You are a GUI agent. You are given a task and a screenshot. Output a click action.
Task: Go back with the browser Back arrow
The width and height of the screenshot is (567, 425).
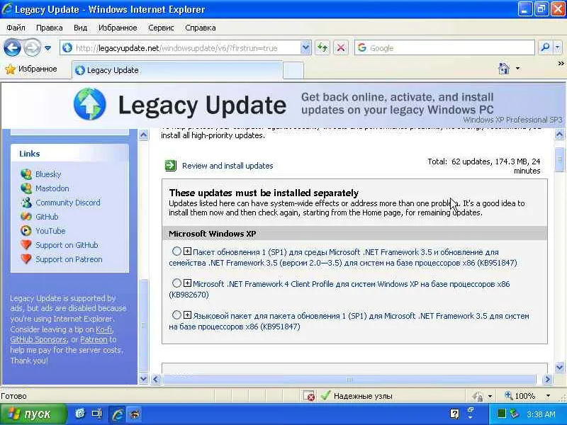click(x=12, y=47)
